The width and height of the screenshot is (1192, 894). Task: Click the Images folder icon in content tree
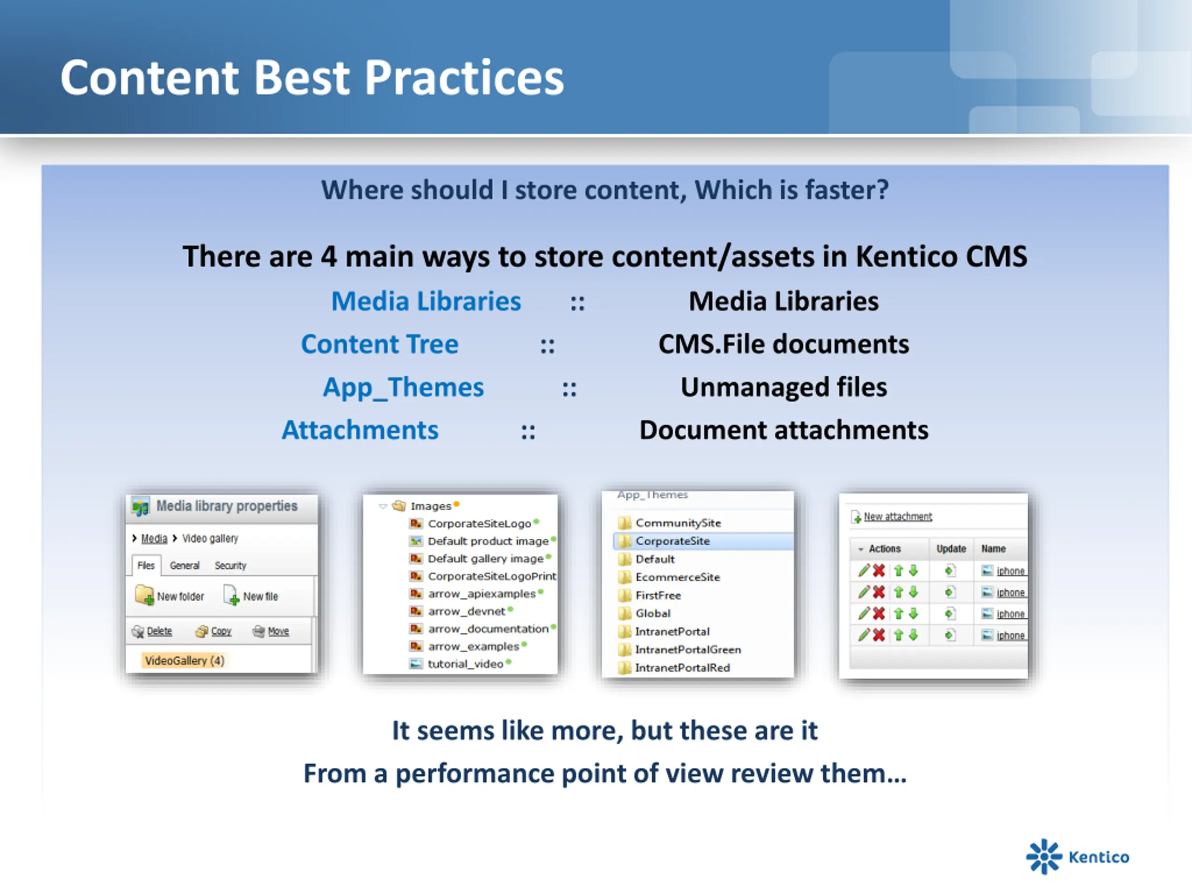[x=399, y=506]
